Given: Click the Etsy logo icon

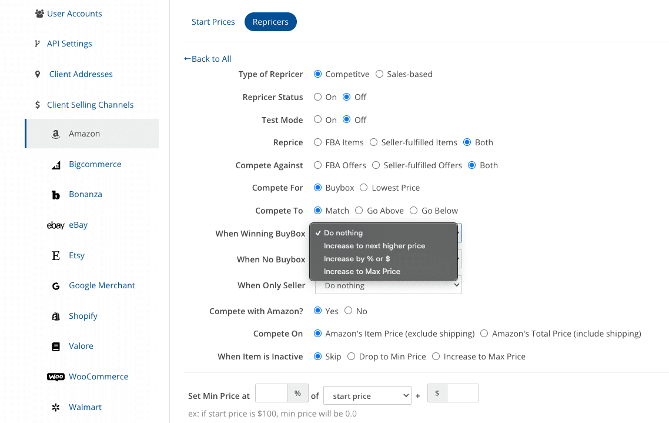Looking at the screenshot, I should [56, 256].
